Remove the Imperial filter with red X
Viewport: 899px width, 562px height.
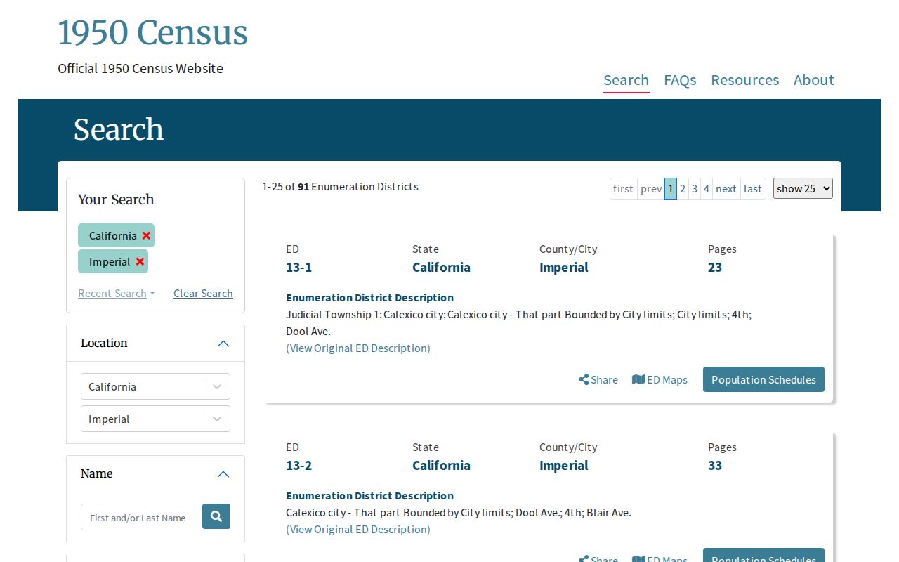click(140, 262)
